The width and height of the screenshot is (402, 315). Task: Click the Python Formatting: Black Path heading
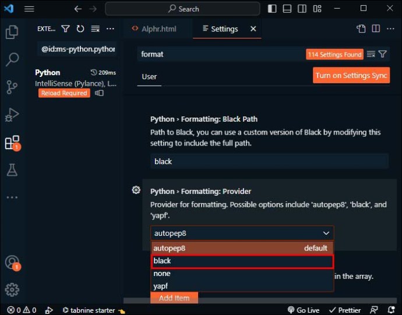pos(204,119)
